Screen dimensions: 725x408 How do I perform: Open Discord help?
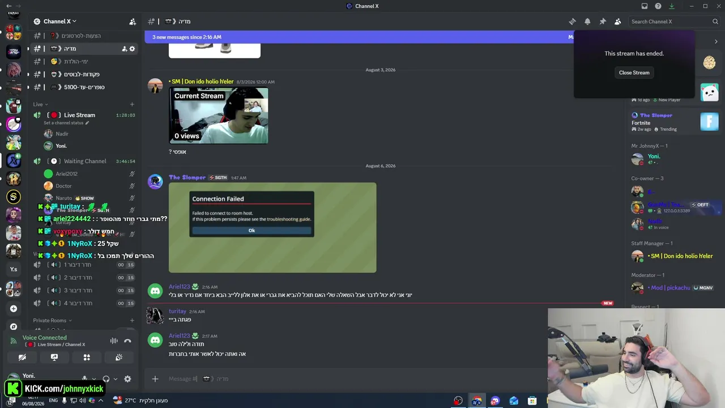point(658,6)
